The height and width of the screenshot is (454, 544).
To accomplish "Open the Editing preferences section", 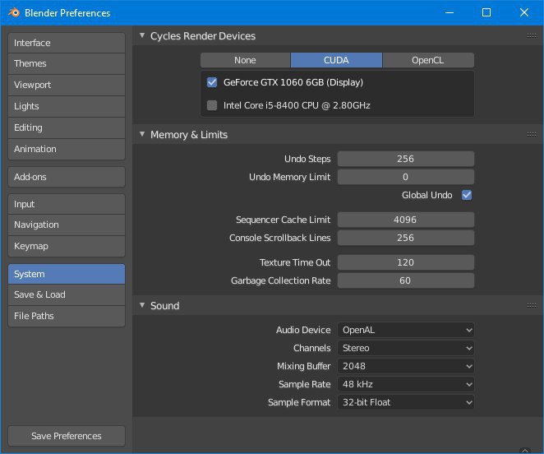I will coord(67,127).
